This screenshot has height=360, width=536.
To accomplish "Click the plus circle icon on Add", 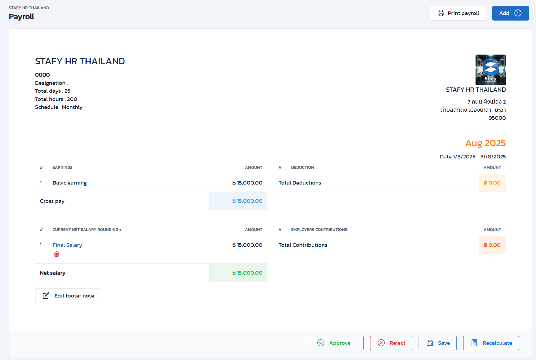I will [518, 13].
